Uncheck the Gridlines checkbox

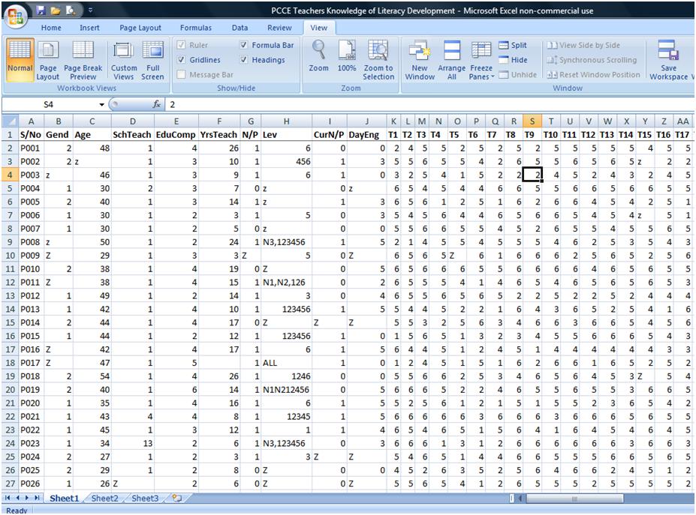181,60
